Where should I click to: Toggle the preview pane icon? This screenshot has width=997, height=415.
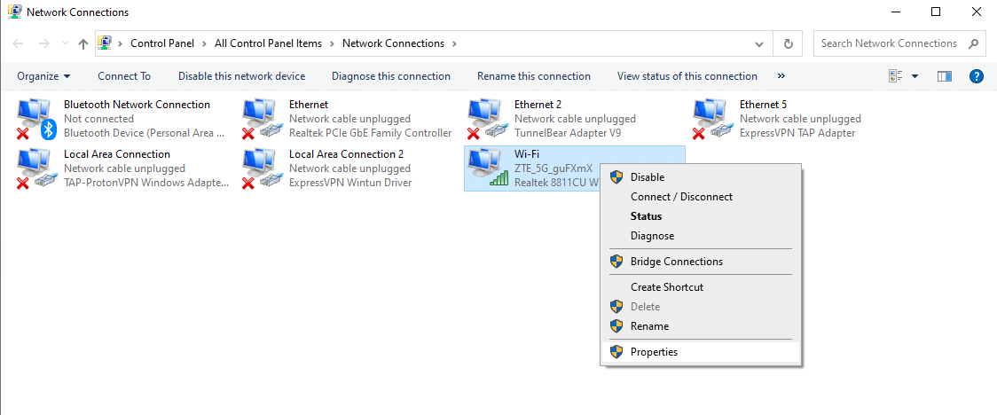click(x=945, y=76)
